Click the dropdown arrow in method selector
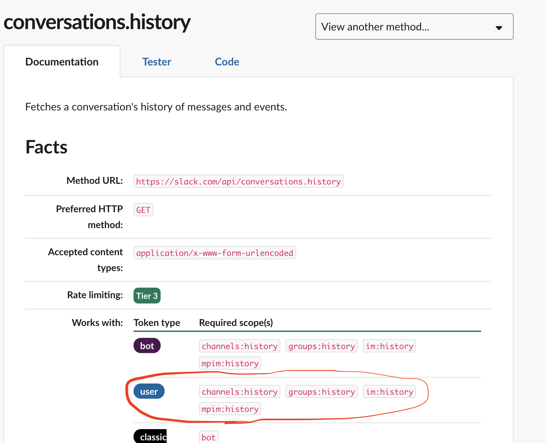This screenshot has width=546, height=443. [499, 28]
